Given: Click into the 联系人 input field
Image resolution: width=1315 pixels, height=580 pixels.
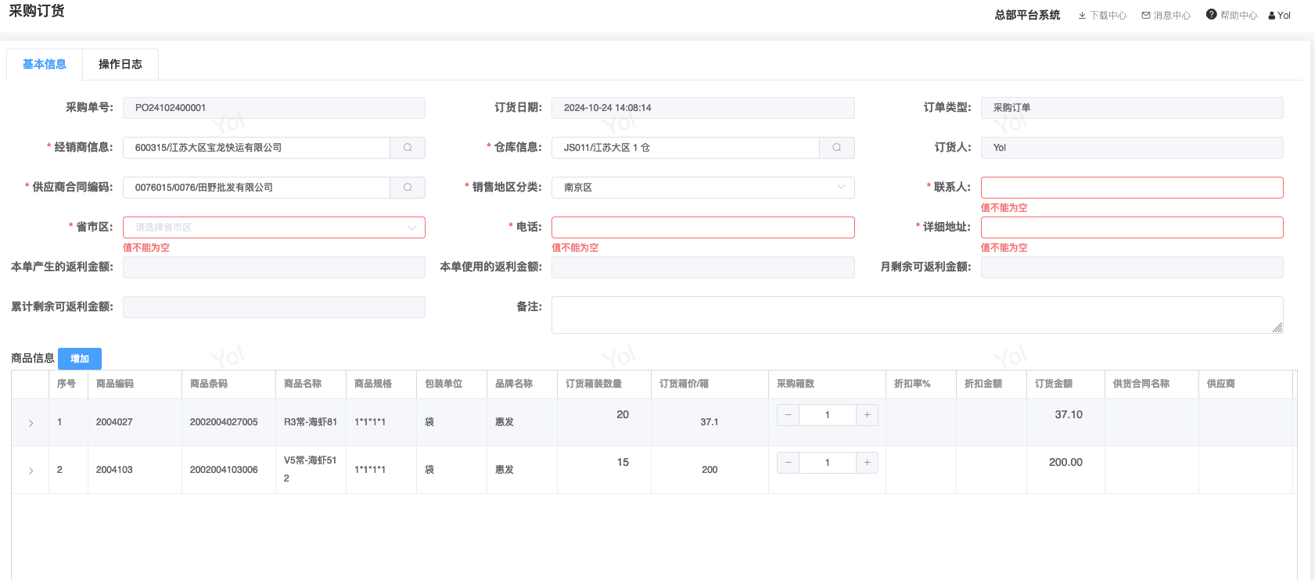Looking at the screenshot, I should 1131,188.
